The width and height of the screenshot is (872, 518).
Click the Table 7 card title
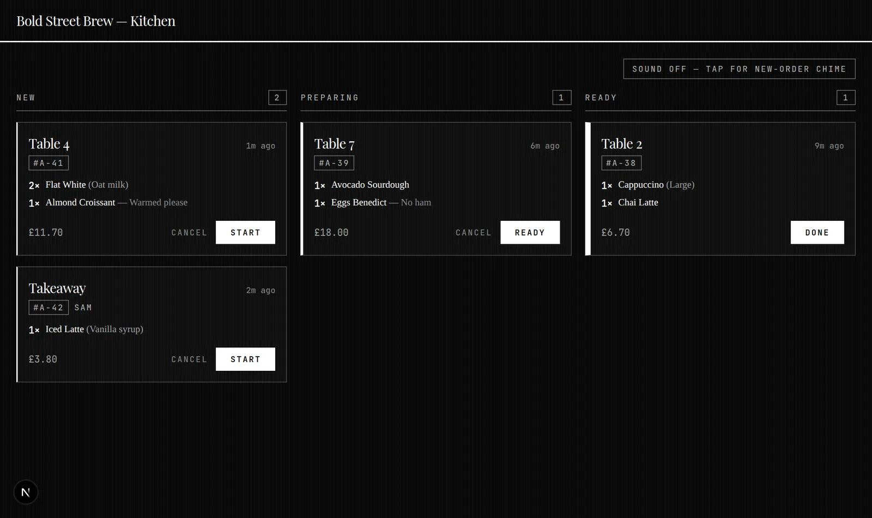pos(334,144)
